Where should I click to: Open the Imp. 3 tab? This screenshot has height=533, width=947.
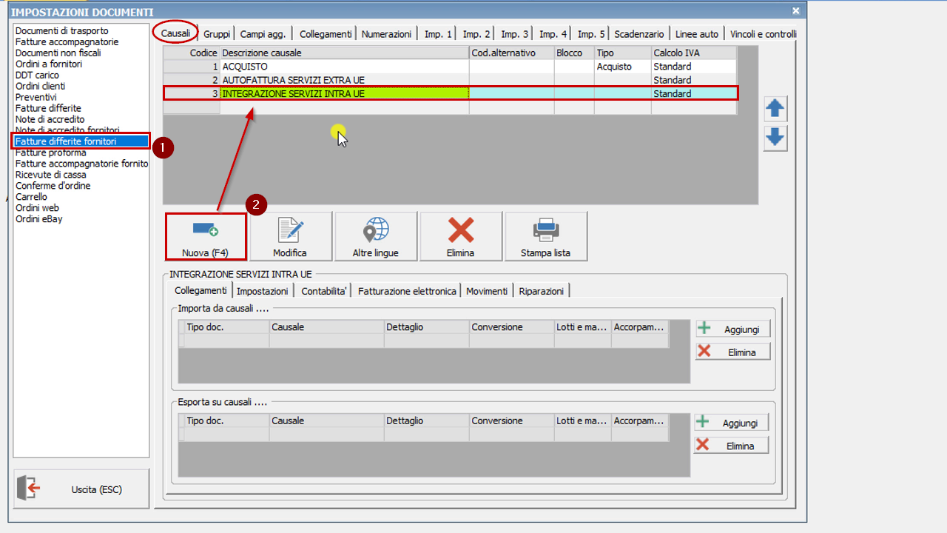[x=514, y=34]
